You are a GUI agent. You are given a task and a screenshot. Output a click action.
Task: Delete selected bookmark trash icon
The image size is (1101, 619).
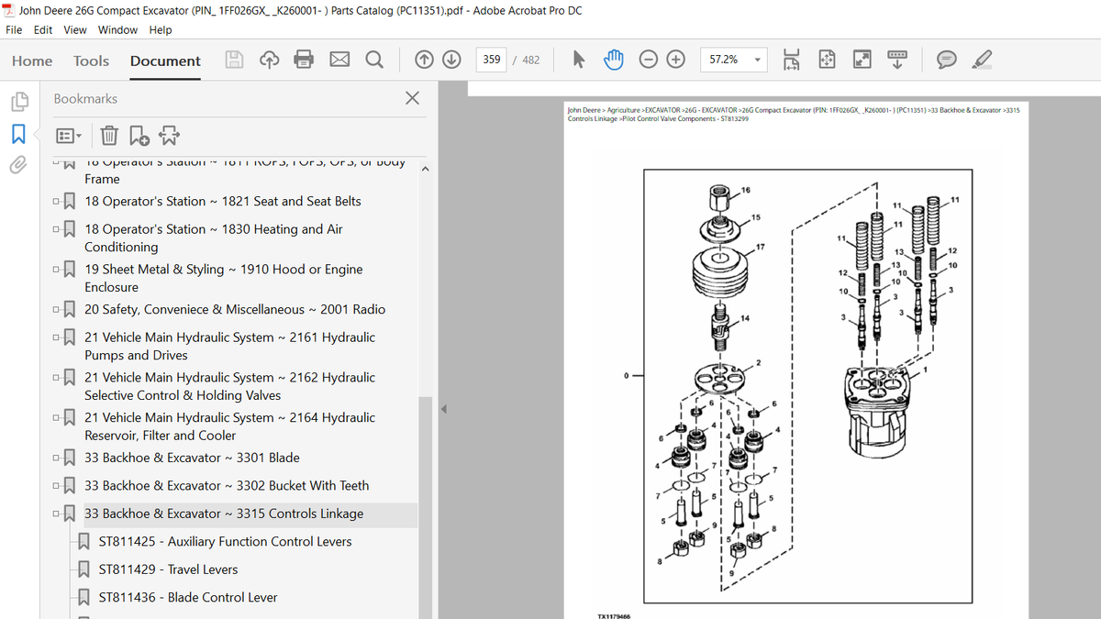[109, 136]
